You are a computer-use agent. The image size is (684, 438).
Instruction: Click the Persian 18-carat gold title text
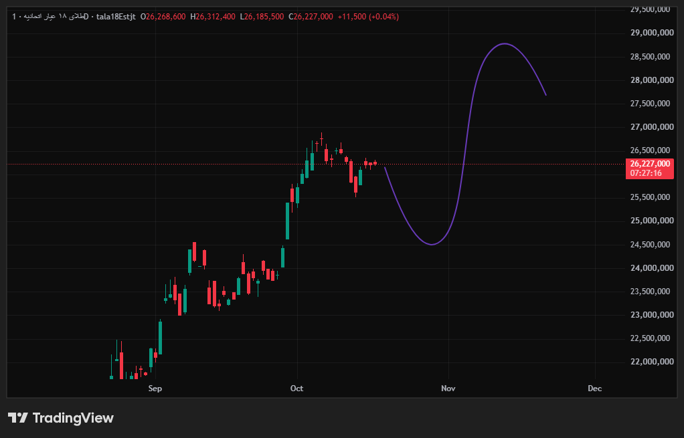(53, 17)
